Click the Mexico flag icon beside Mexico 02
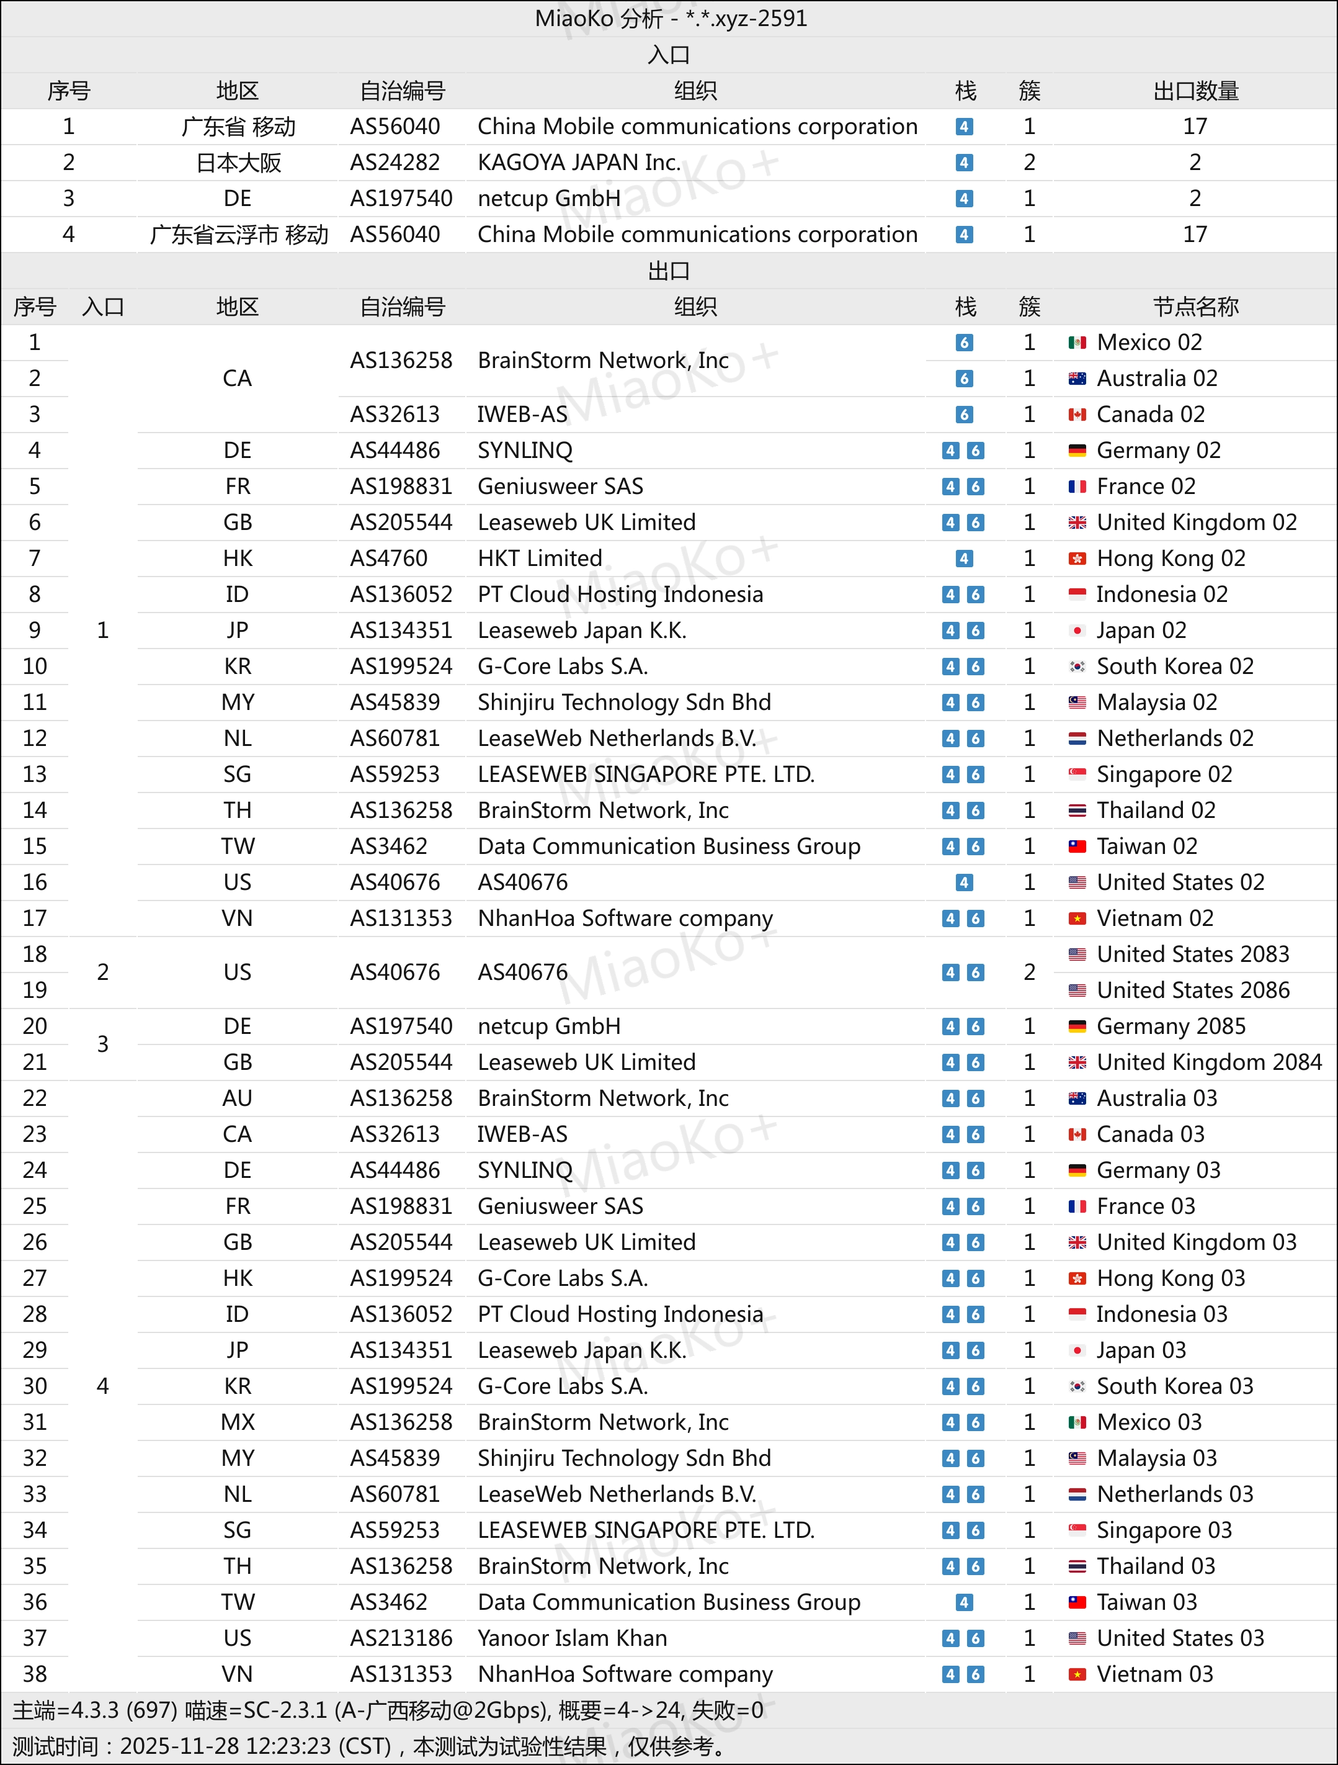The image size is (1338, 1765). pos(1076,343)
